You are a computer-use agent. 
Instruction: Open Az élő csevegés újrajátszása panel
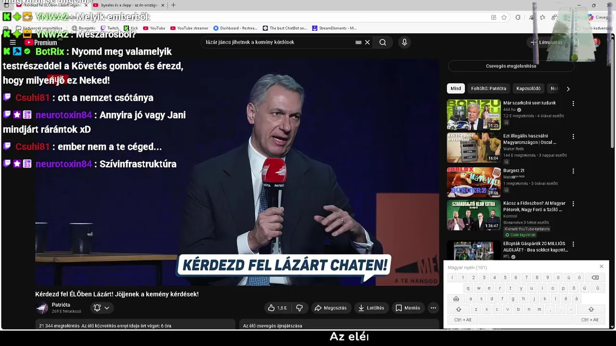(x=339, y=325)
